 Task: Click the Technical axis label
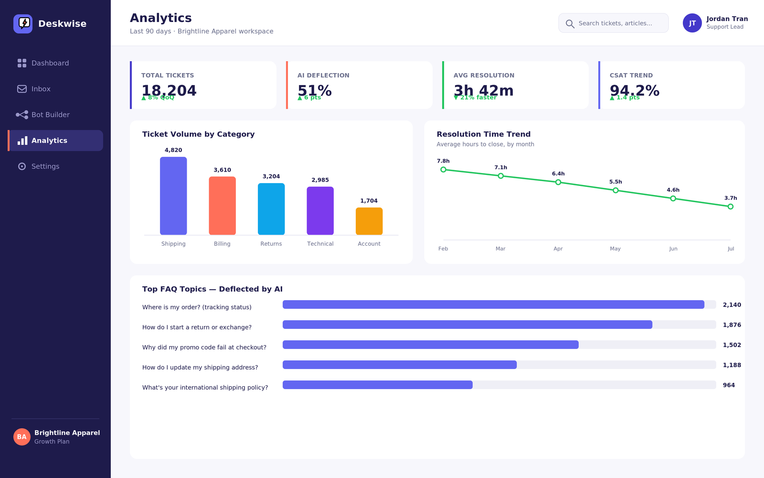pyautogui.click(x=320, y=244)
